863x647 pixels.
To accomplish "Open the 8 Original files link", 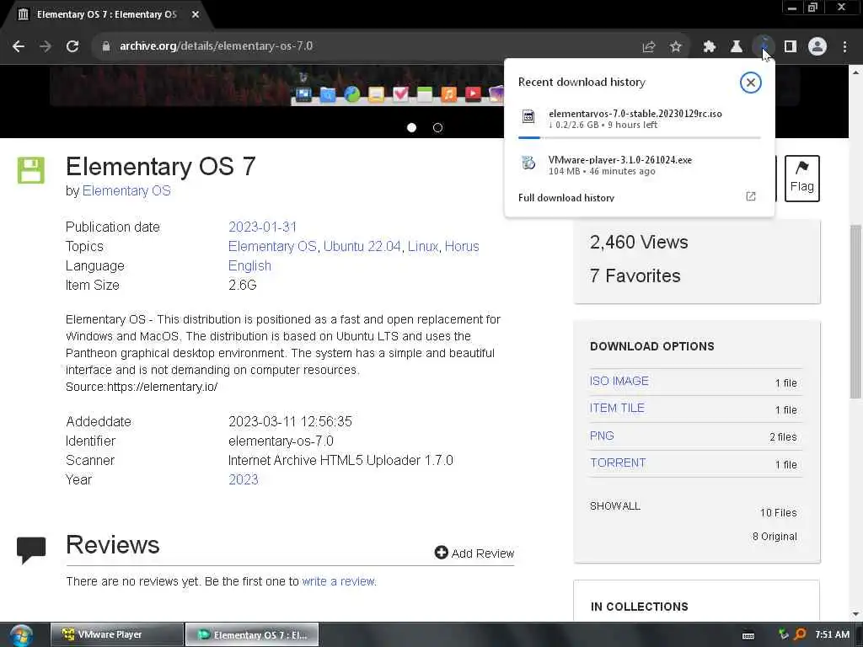I will pos(775,537).
